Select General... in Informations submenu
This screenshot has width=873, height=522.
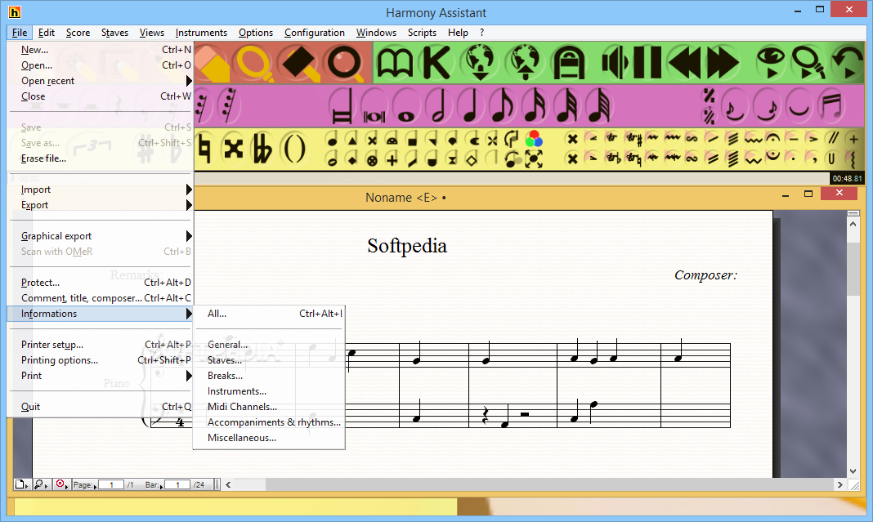pyautogui.click(x=269, y=345)
